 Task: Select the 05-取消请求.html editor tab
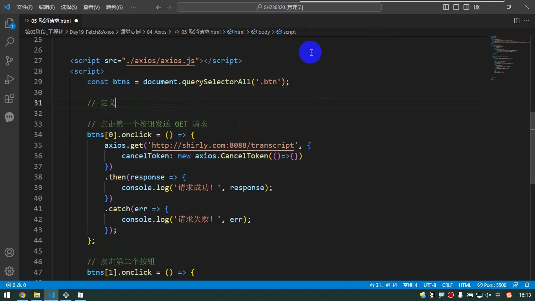[51, 21]
